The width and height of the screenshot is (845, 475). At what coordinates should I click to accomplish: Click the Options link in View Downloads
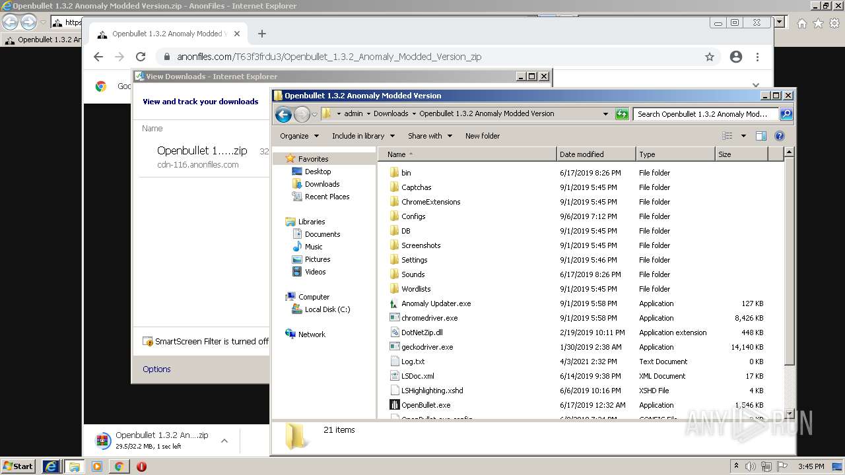point(156,369)
